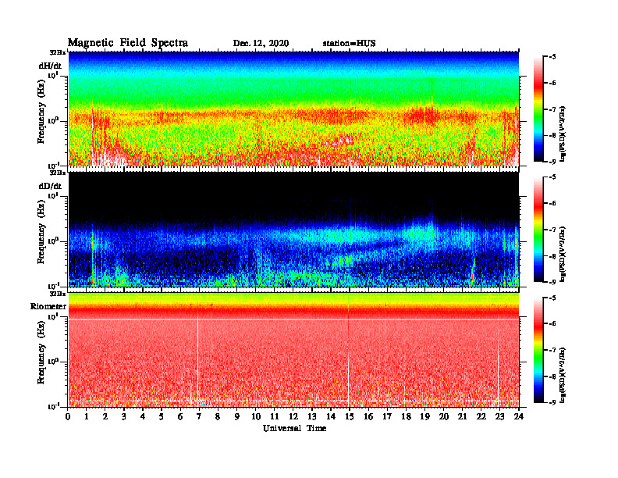Click the "32Hz" label atop dH/dt panel
618x478 pixels.
point(58,52)
